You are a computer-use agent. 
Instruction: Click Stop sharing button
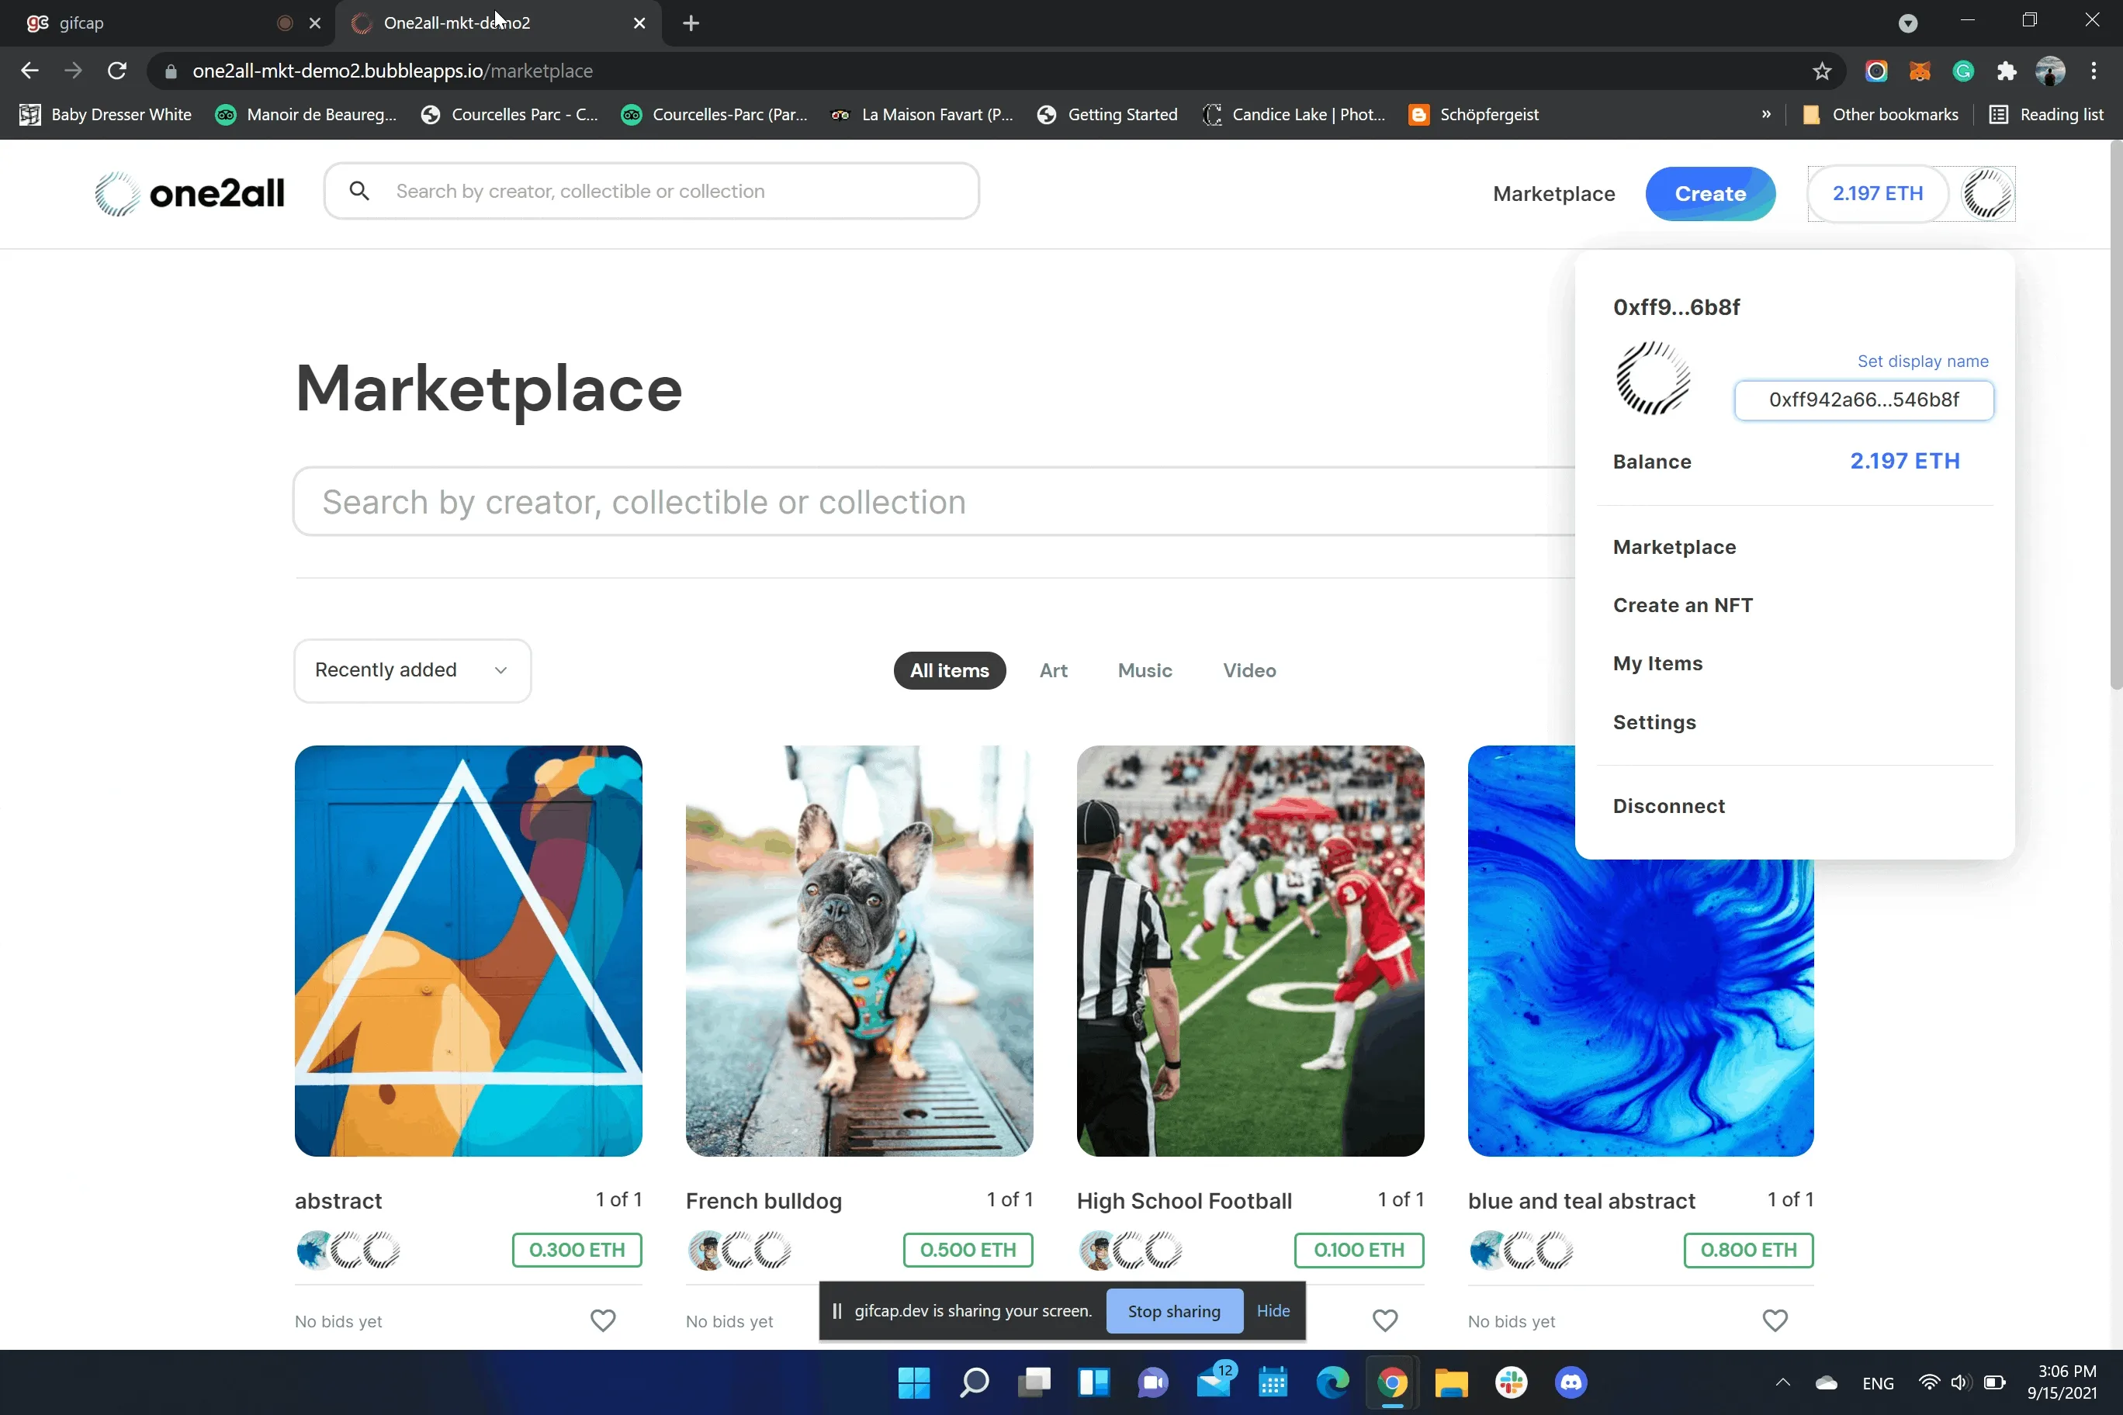[1173, 1310]
